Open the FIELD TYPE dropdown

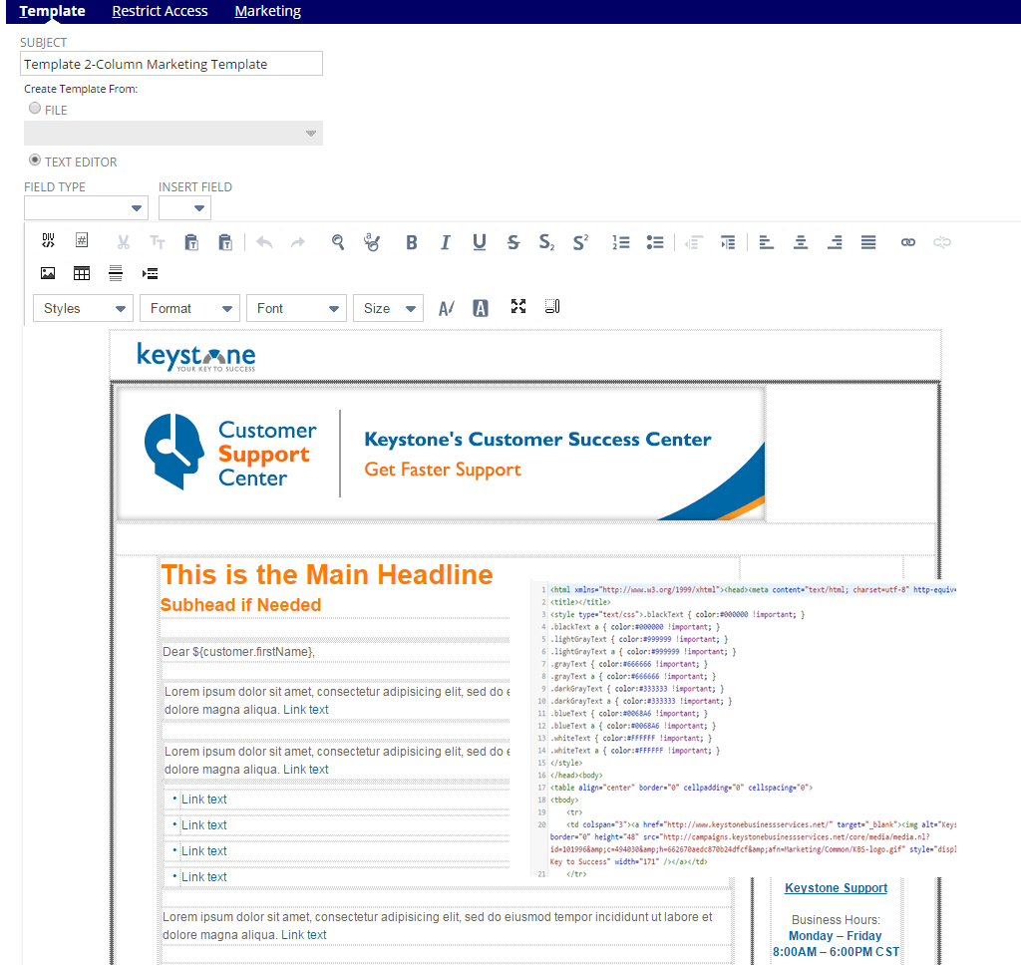[86, 208]
